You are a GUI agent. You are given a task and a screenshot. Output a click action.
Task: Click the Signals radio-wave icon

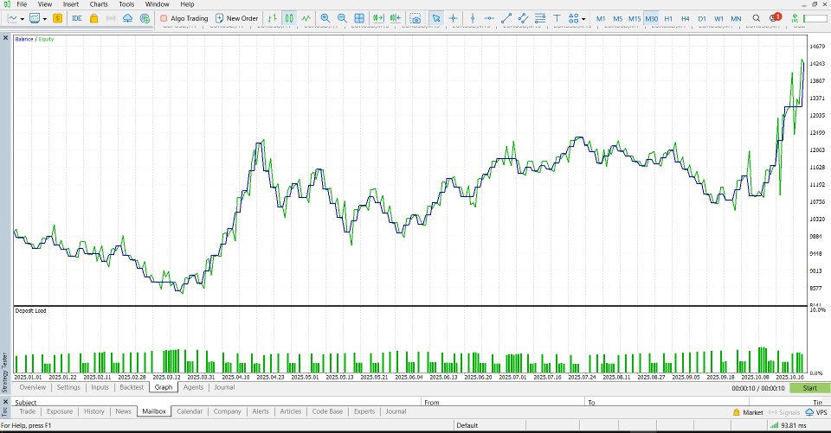click(111, 18)
